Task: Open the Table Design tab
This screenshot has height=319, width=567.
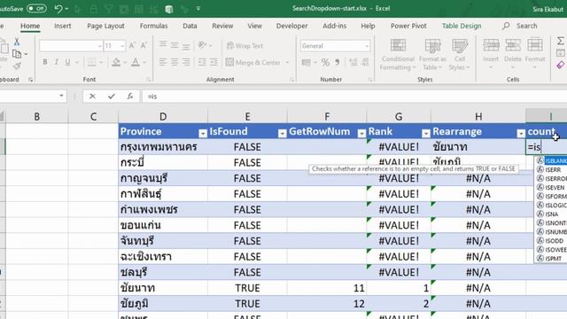Action: tap(462, 26)
